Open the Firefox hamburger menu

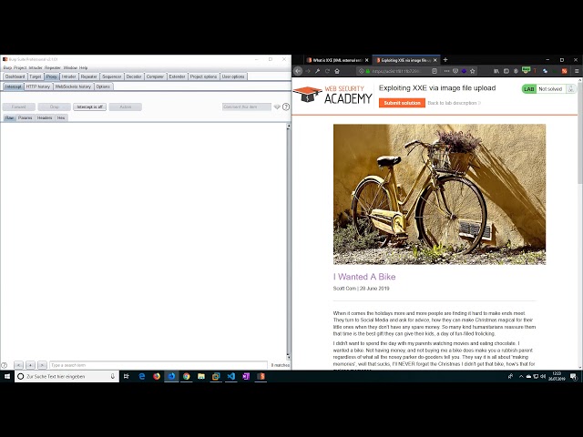[x=577, y=71]
